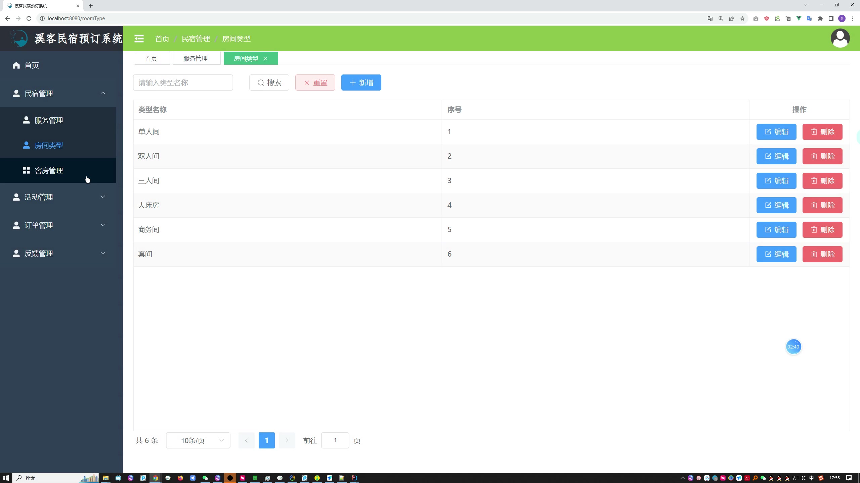Delete the 三人间 row

click(x=822, y=181)
